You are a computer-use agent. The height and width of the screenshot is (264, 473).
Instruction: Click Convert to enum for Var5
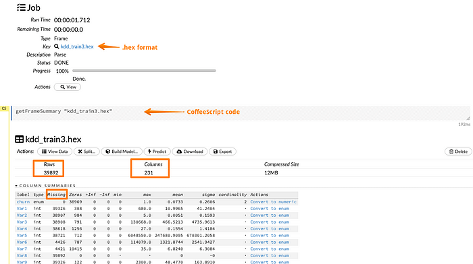pos(270,236)
